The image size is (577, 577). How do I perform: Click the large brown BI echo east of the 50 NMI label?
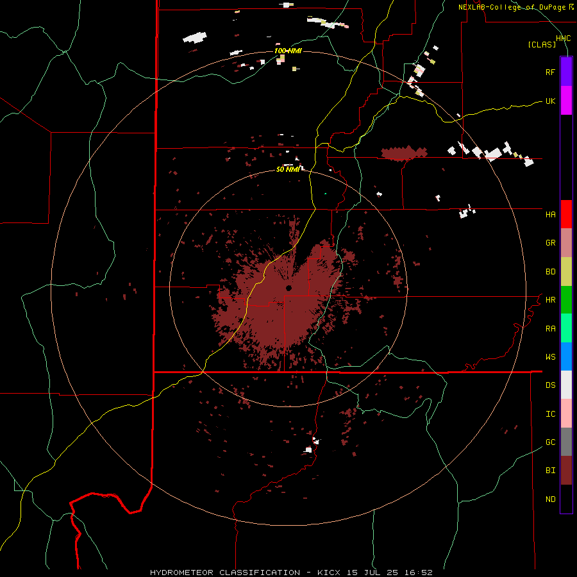tap(404, 153)
